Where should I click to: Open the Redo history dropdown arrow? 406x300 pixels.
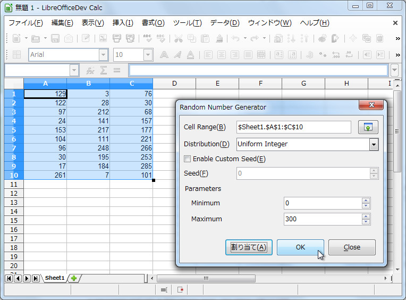tap(264, 38)
